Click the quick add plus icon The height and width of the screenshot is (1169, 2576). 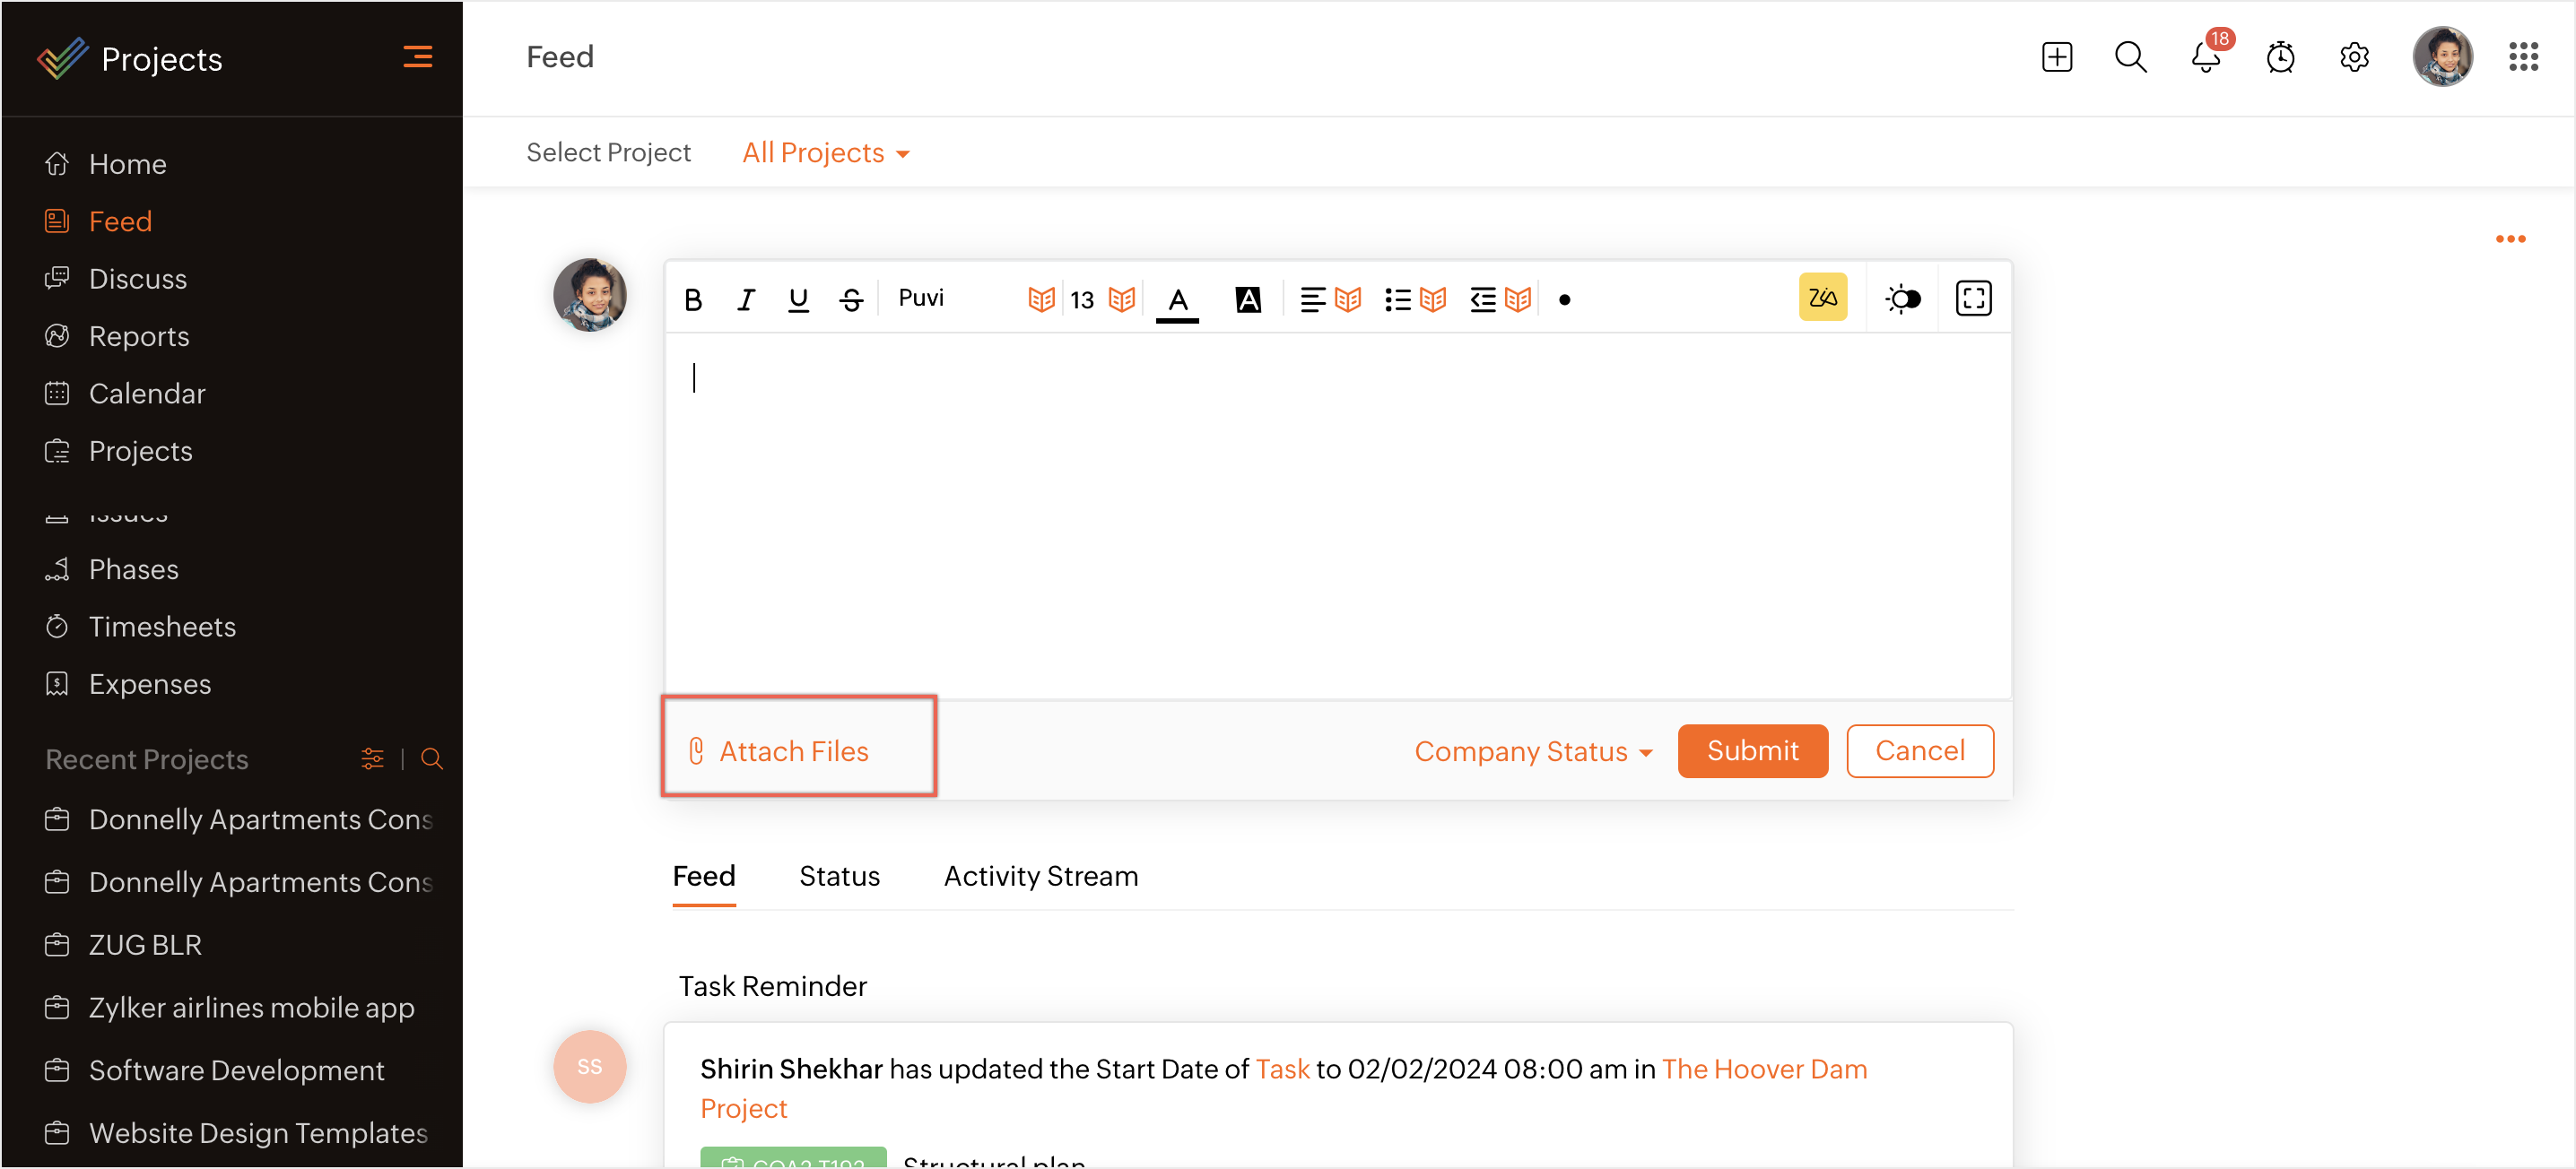click(2056, 57)
